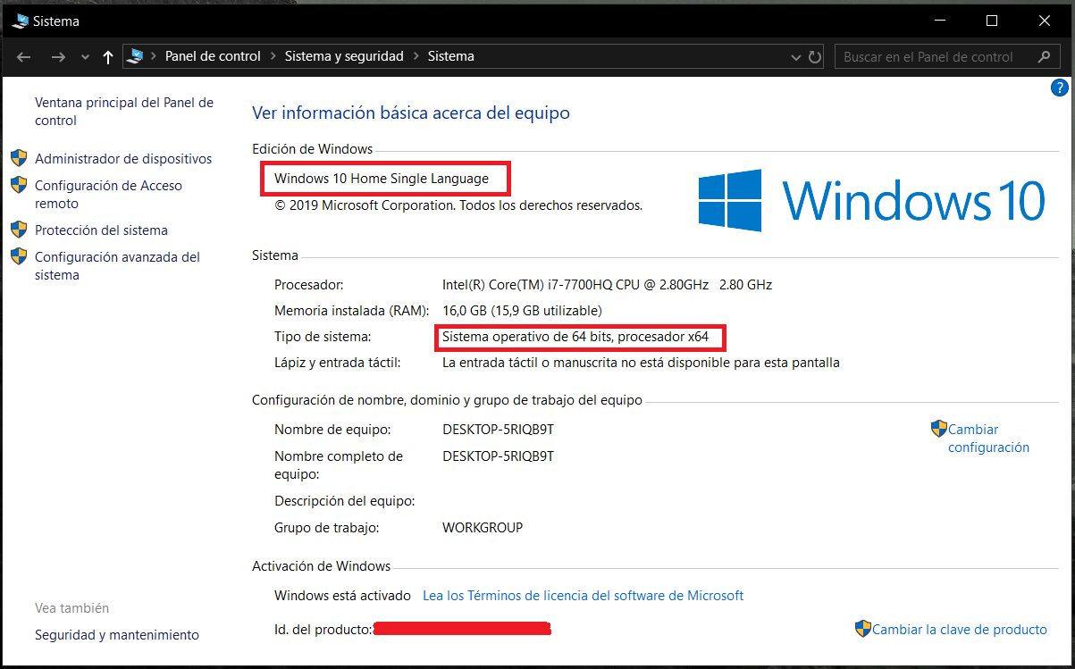Click the Windows 10 logo

tap(871, 200)
